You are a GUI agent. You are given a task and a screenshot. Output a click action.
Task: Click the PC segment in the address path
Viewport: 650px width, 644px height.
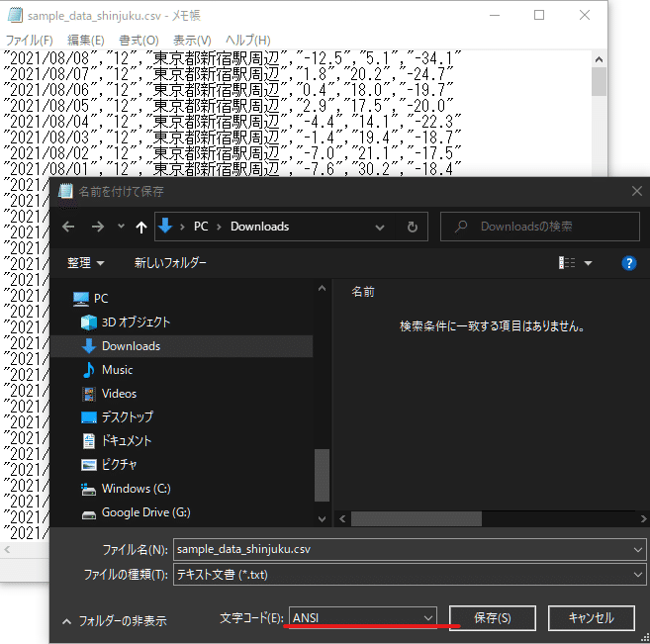pos(201,227)
